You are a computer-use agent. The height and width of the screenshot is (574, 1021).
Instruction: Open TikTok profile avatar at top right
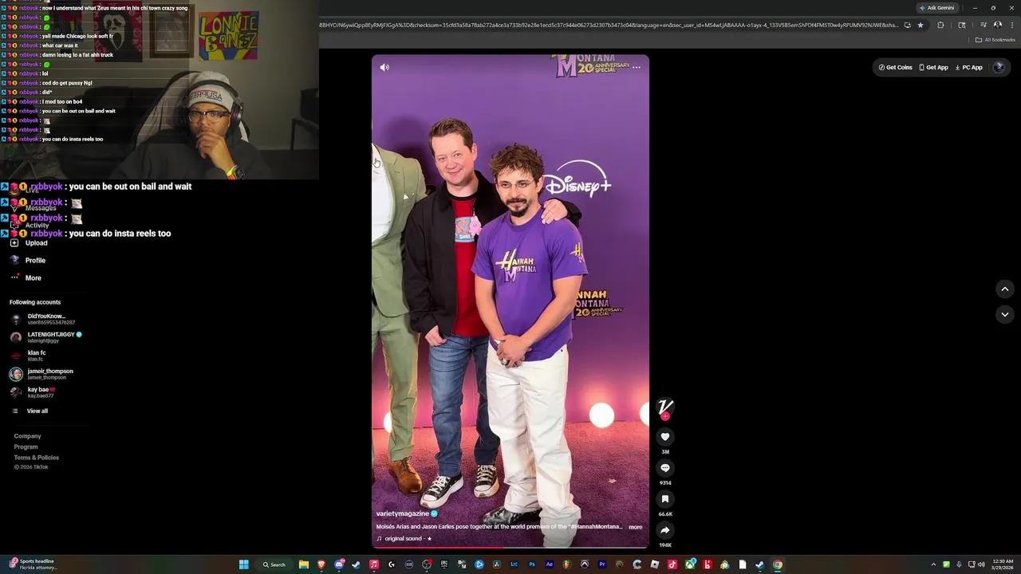coord(999,68)
